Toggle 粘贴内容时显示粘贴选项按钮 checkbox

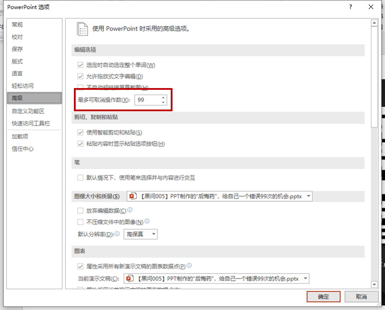80,144
